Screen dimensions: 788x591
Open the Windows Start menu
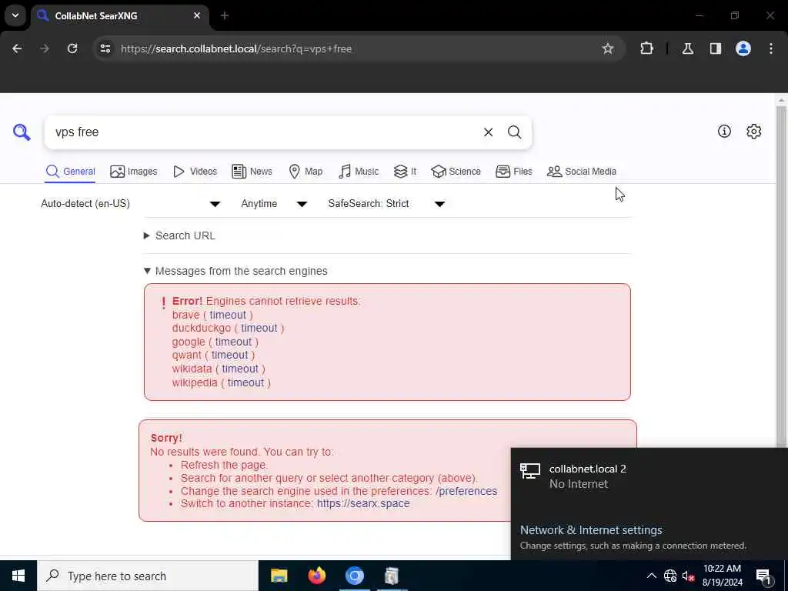coord(18,576)
